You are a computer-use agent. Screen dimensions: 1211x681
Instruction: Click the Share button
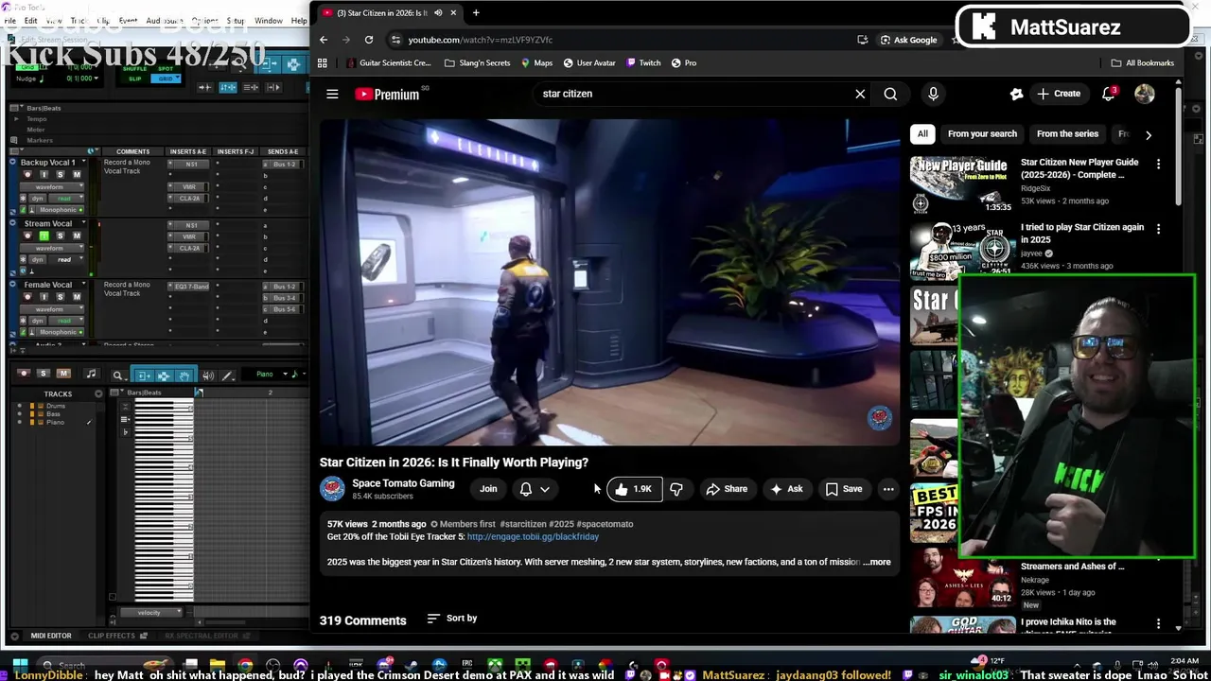727,489
